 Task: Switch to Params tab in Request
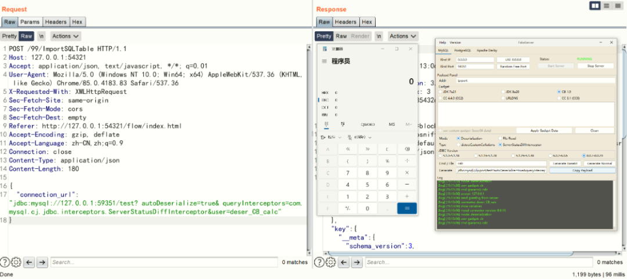pyautogui.click(x=30, y=22)
